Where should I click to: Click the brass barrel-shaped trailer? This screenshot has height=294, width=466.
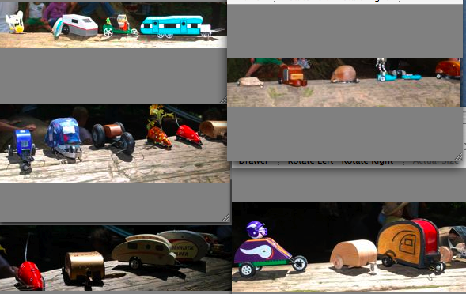click(85, 266)
